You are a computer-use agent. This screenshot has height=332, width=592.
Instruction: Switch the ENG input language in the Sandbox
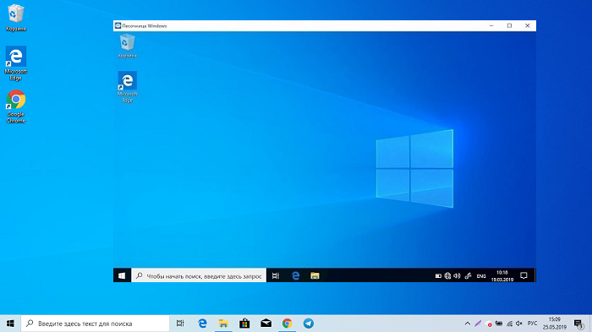481,276
